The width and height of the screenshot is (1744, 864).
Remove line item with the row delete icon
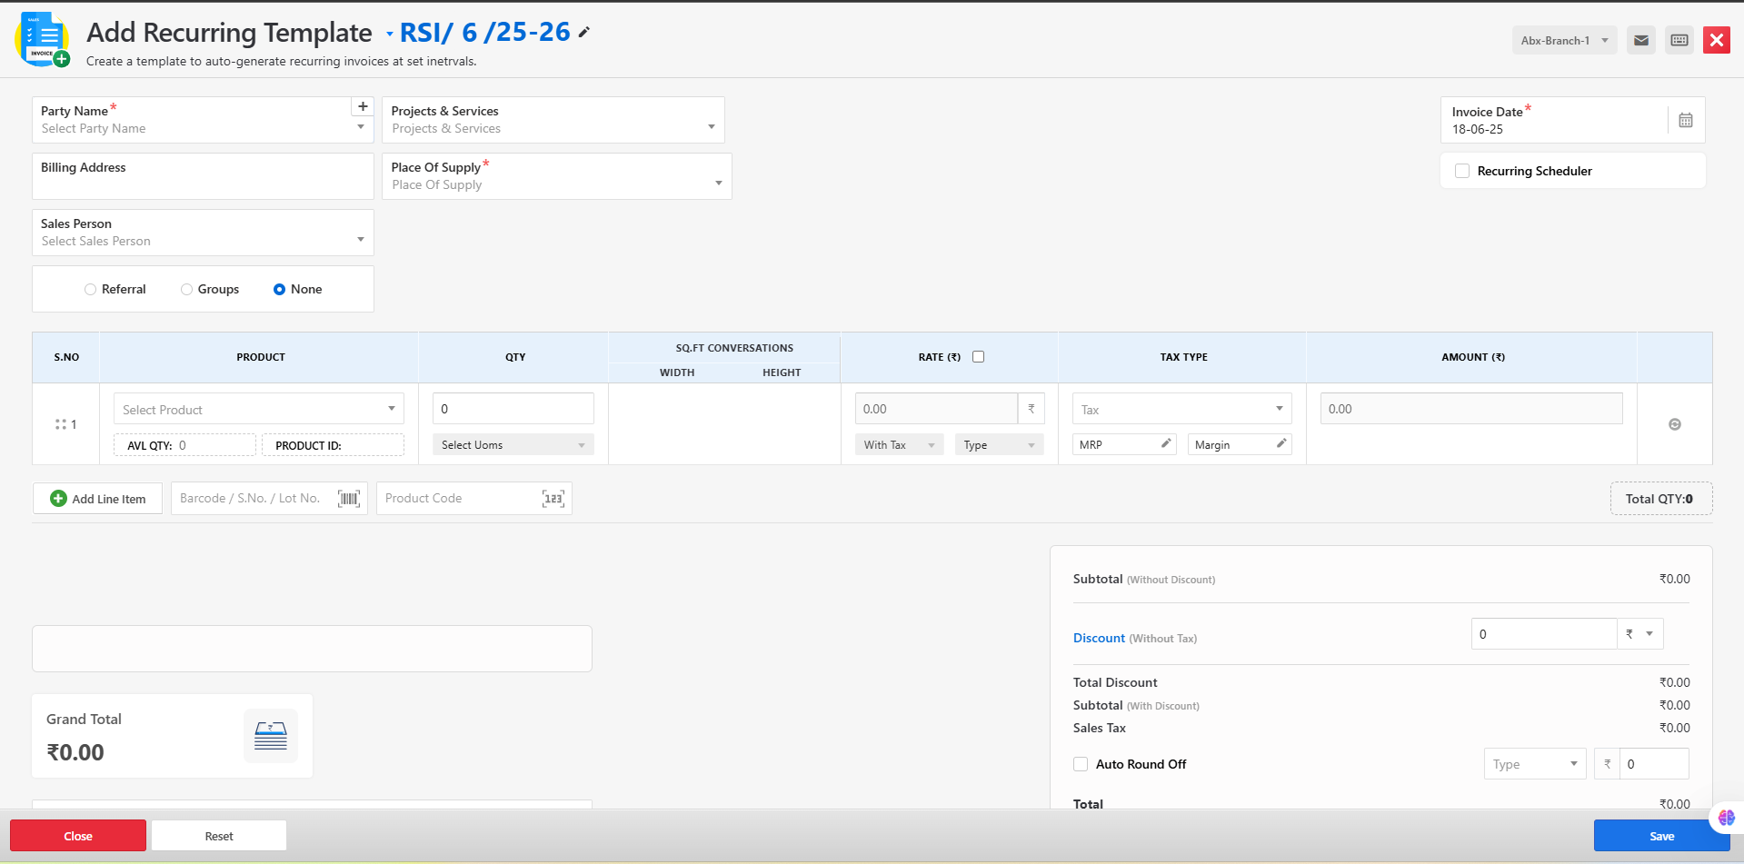pos(1674,424)
